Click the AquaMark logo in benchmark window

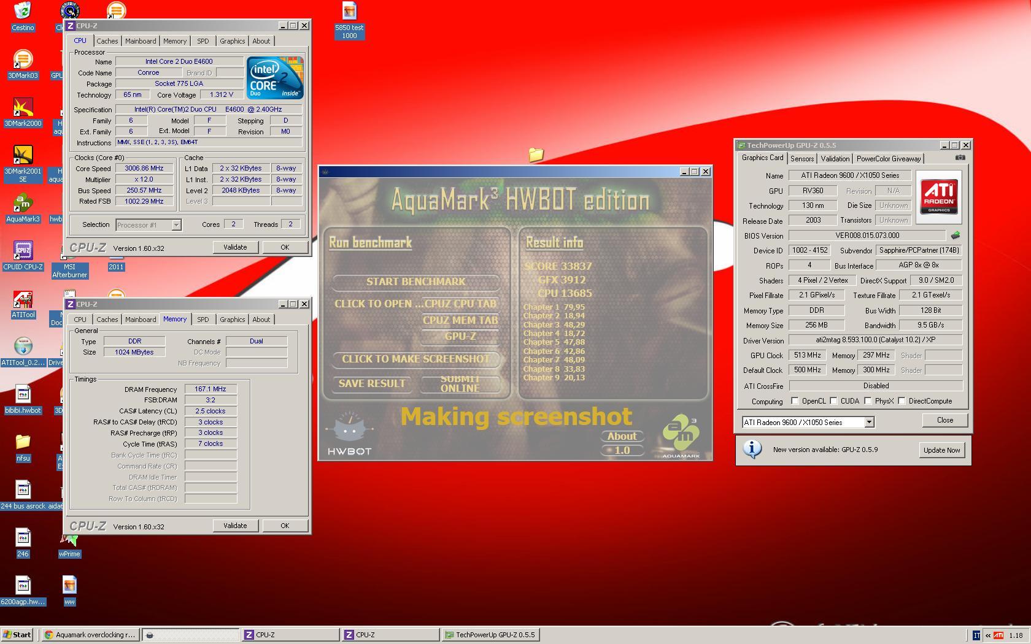(x=681, y=437)
